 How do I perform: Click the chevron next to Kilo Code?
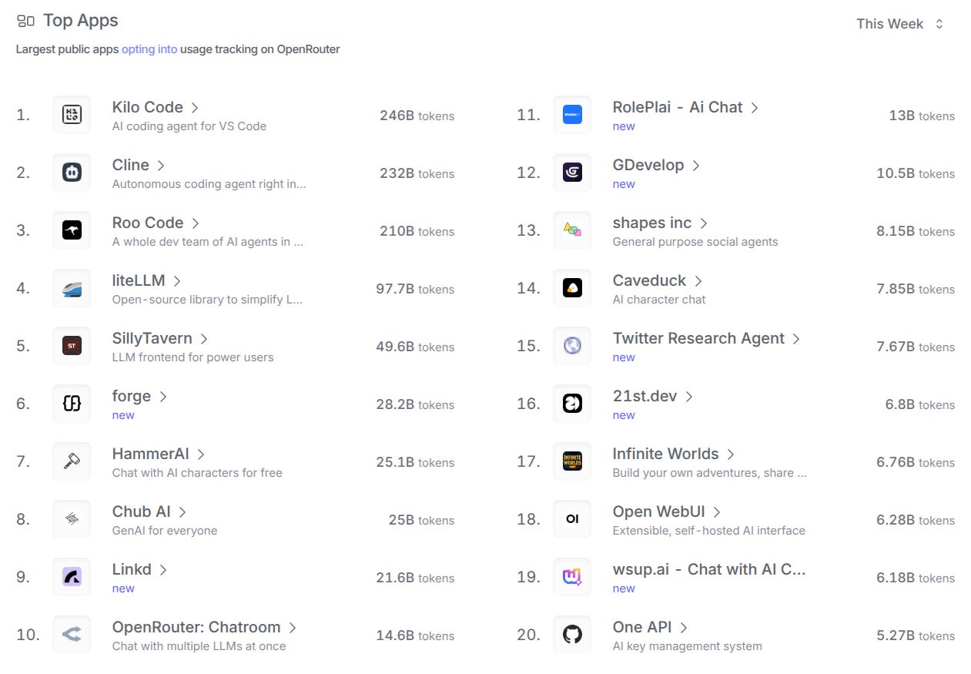(x=195, y=108)
